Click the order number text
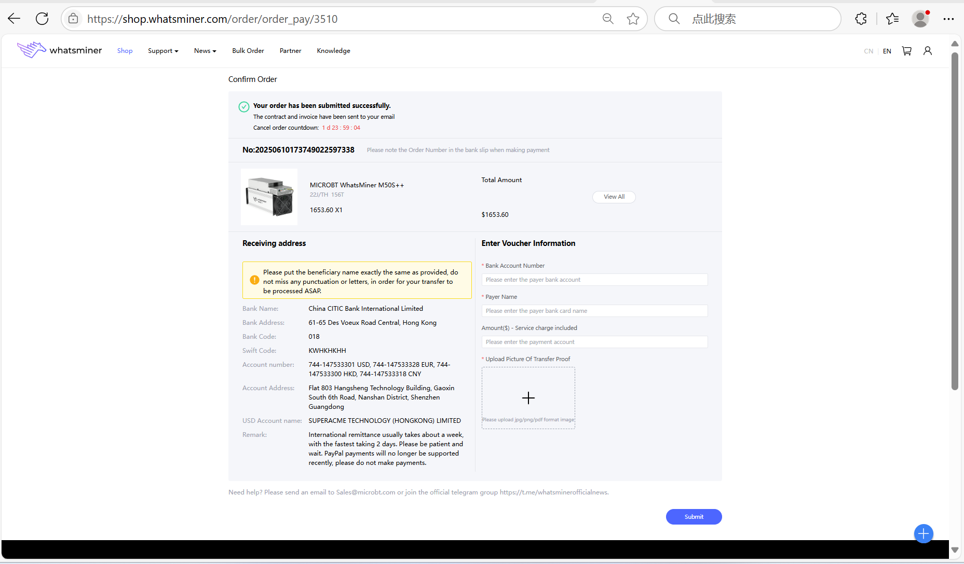Screen dimensions: 964x564 (x=298, y=150)
